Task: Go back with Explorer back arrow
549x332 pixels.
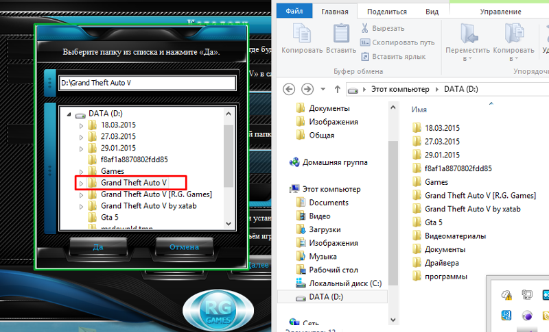Action: click(289, 90)
